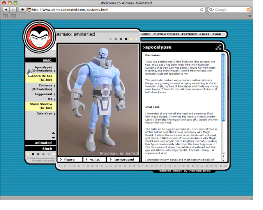Click the arrow beside M5
The height and width of the screenshot is (210, 263).
(x=55, y=100)
